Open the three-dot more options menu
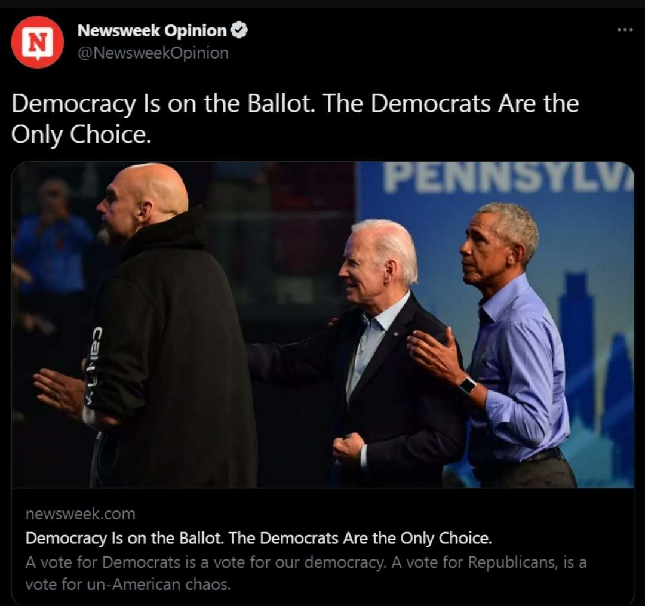Image resolution: width=645 pixels, height=606 pixels. pos(625,30)
